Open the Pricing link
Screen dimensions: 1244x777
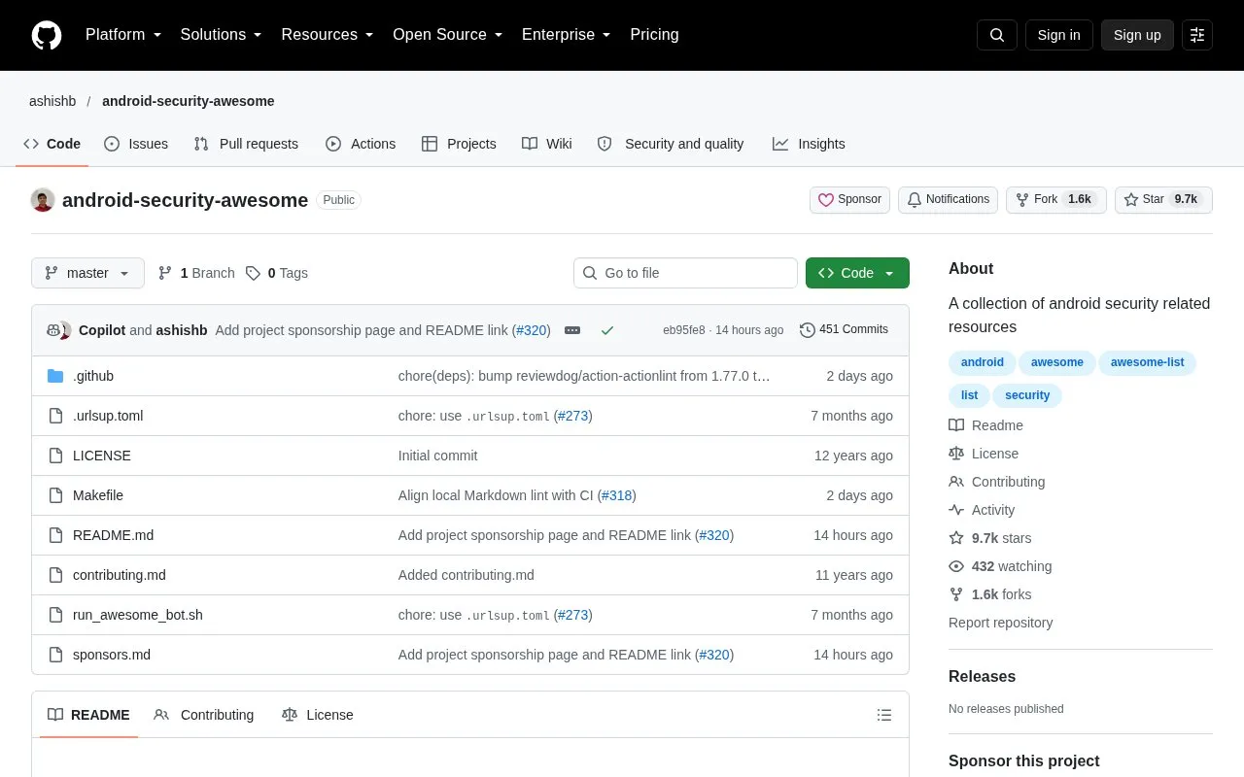[654, 35]
